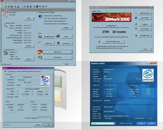Launch Demo Mode in 3DMark2000
Viewport: 163px width, 130px height.
[57, 58]
